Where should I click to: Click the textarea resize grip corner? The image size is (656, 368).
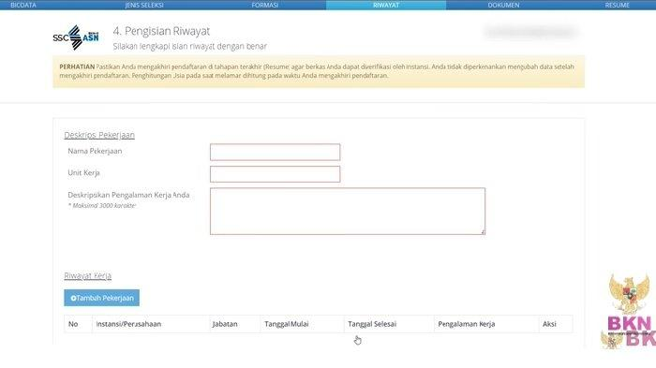[x=484, y=232]
